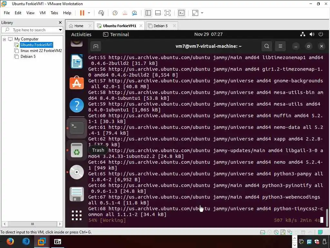Click the floppy device status icon
This screenshot has height=248, width=330.
pyautogui.click(x=283, y=232)
